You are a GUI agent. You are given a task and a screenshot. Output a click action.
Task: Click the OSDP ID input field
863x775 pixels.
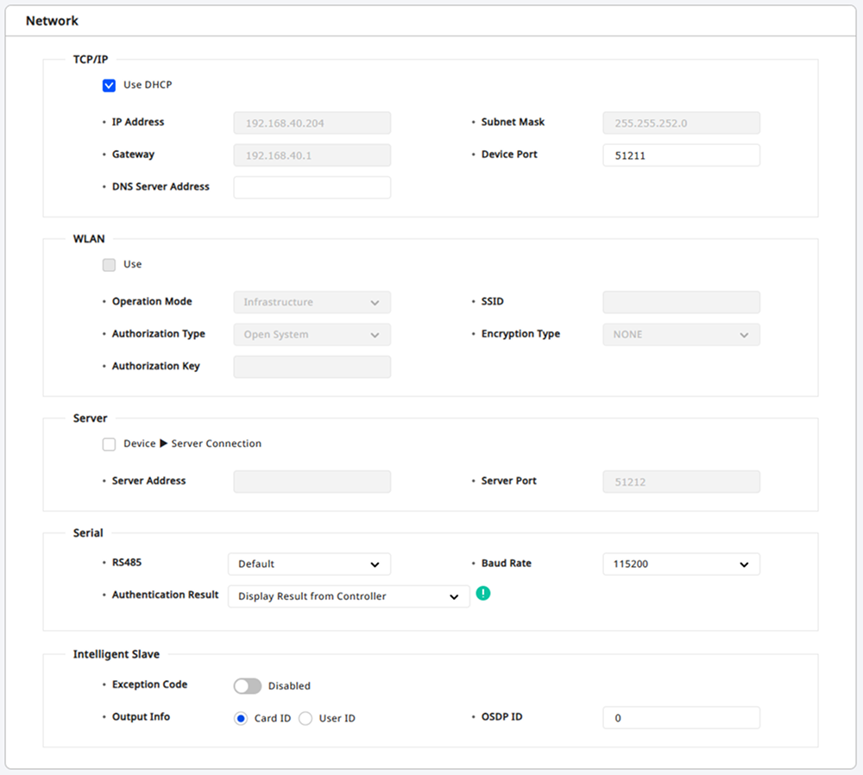pyautogui.click(x=681, y=718)
